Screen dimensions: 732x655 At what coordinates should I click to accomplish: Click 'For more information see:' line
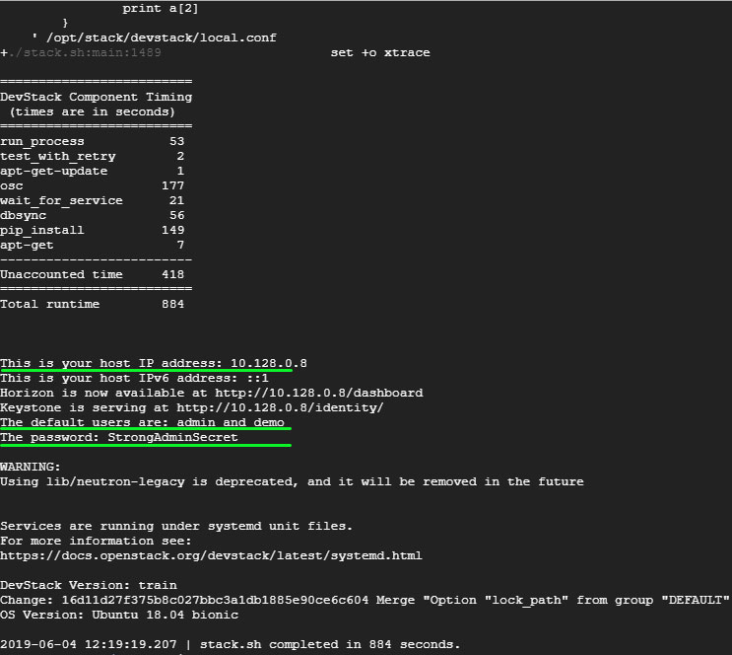pyautogui.click(x=96, y=541)
